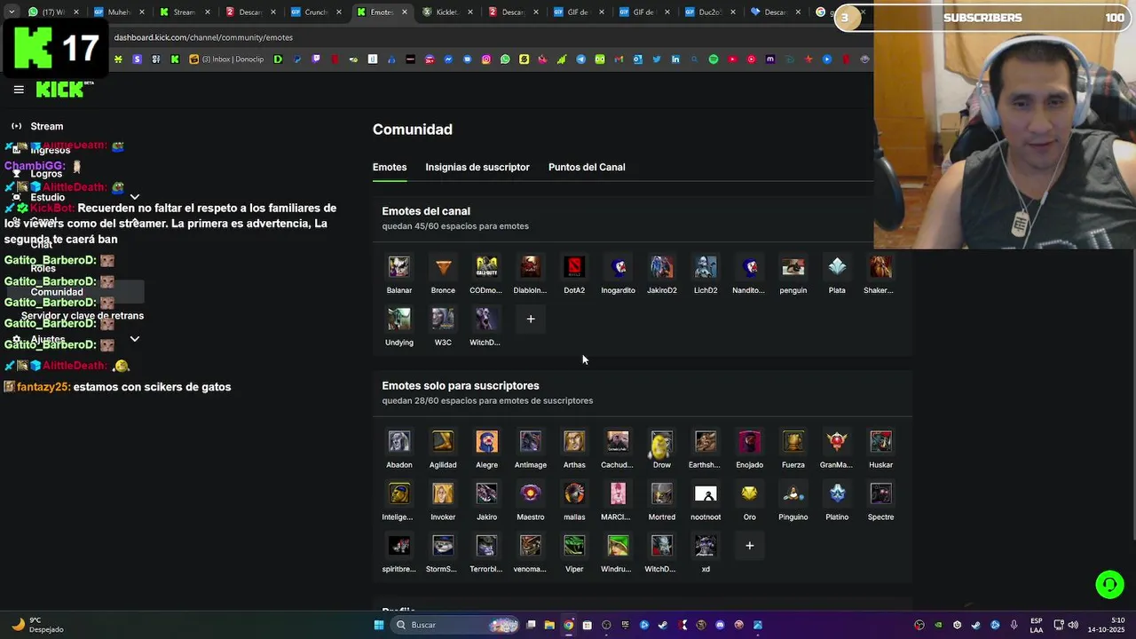This screenshot has width=1136, height=639.
Task: Select the Mortred emote
Action: point(662,493)
